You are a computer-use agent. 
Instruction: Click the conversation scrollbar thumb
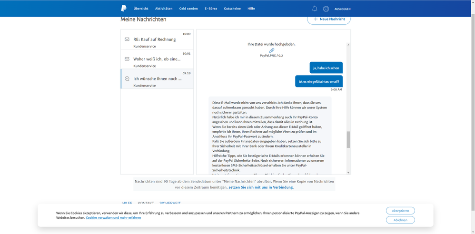(x=348, y=140)
